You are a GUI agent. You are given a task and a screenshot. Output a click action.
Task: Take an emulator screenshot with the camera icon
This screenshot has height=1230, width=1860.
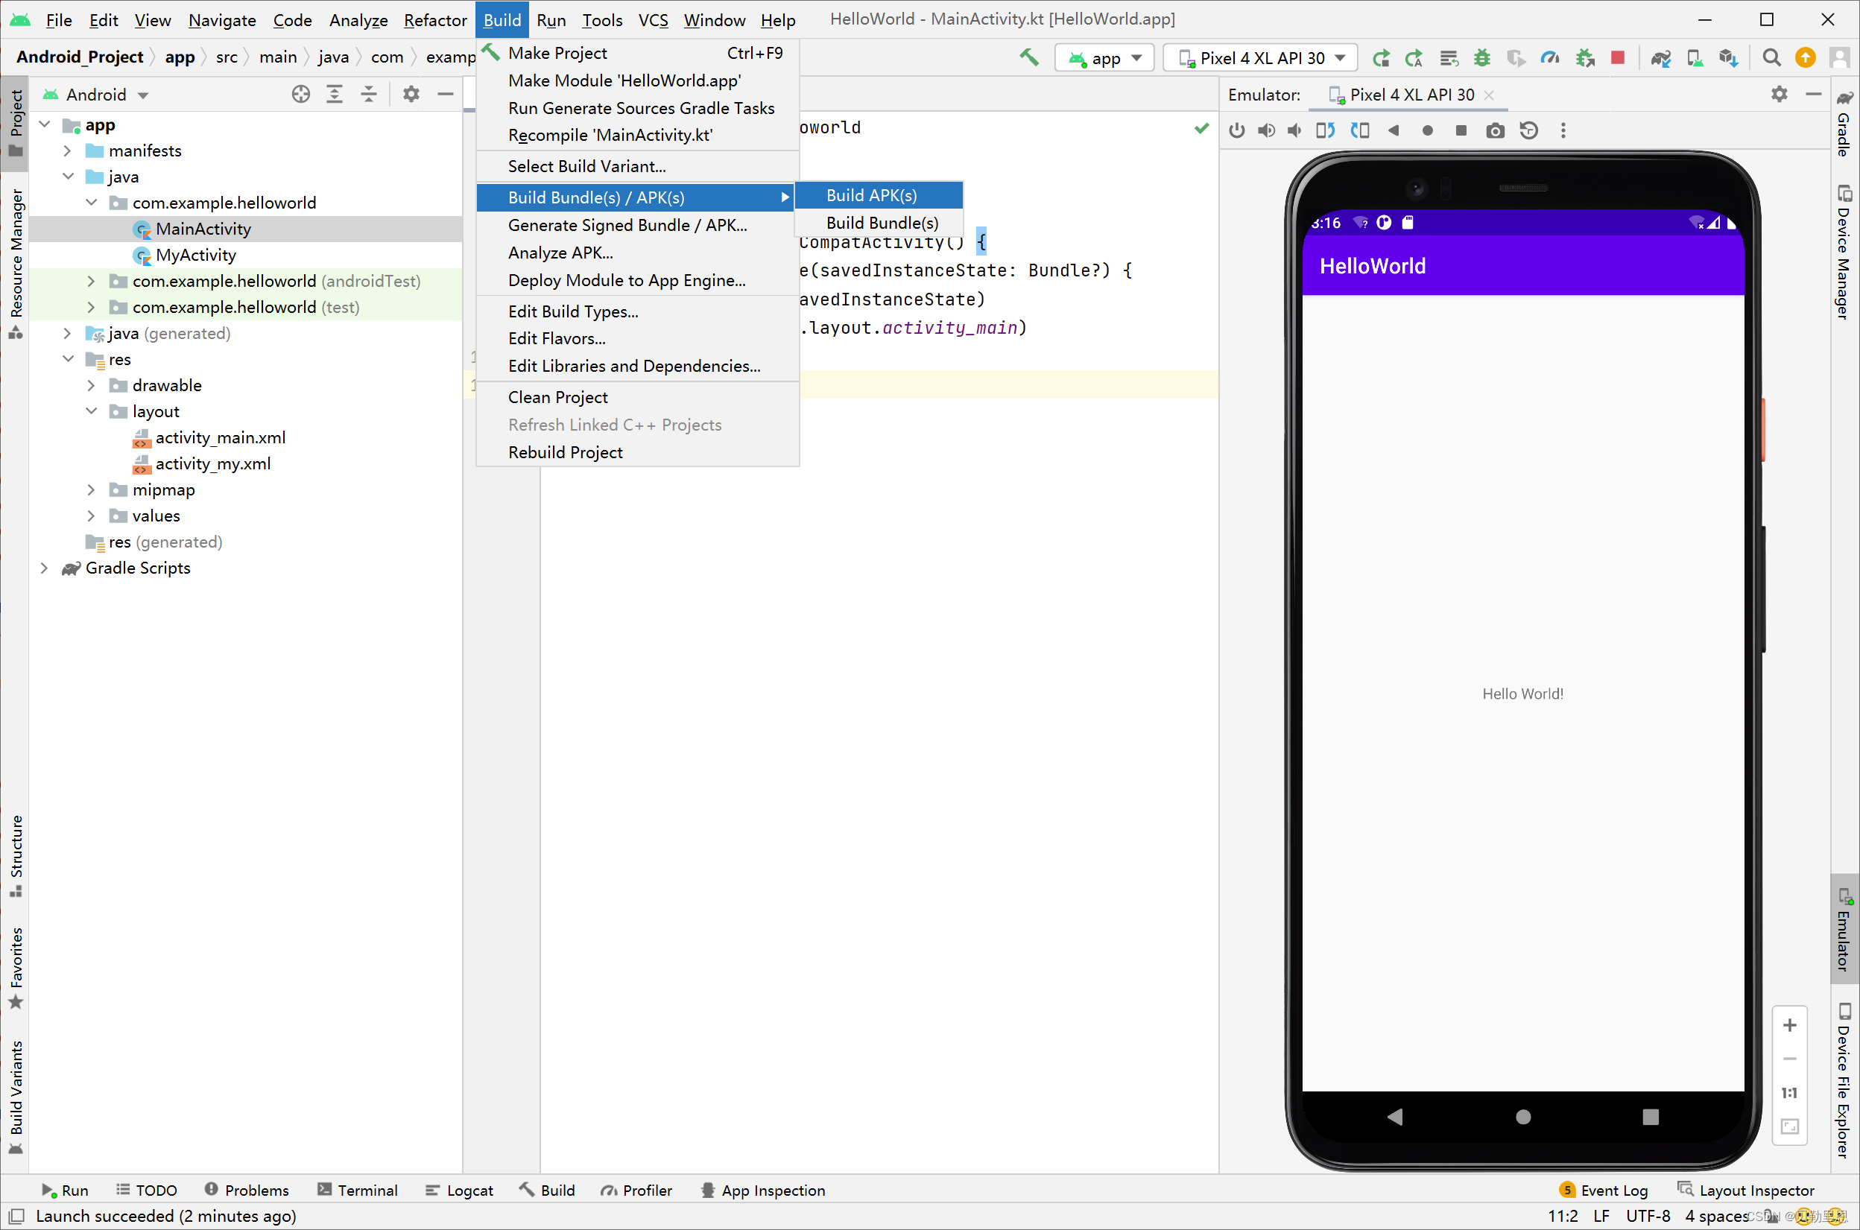coord(1495,130)
